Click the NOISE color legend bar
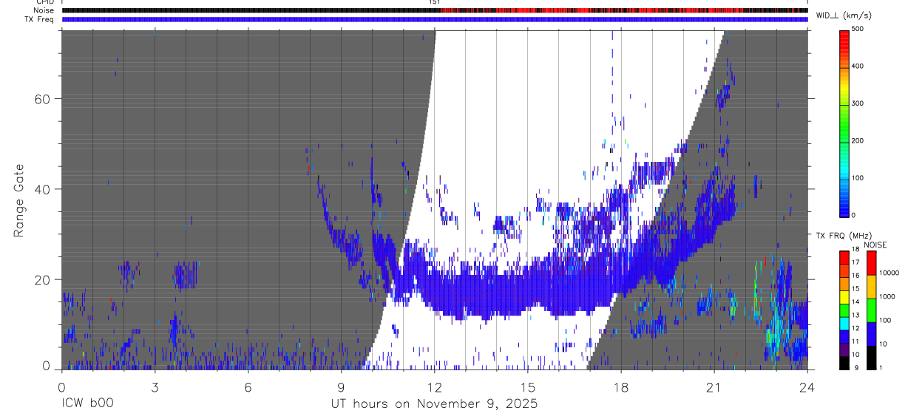 coord(871,310)
